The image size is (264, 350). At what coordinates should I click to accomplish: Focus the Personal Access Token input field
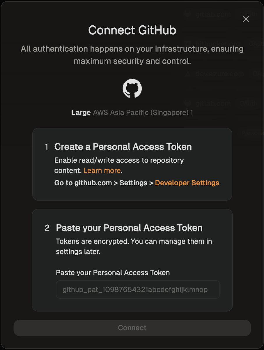pos(138,289)
